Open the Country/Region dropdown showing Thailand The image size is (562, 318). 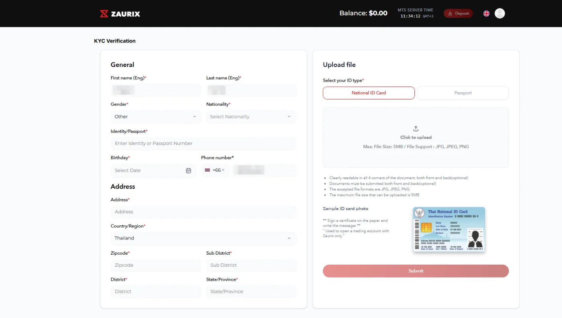[x=204, y=238]
